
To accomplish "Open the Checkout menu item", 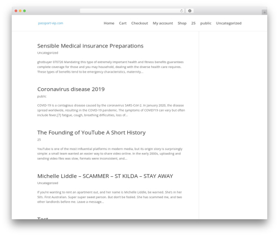I will pyautogui.click(x=139, y=23).
